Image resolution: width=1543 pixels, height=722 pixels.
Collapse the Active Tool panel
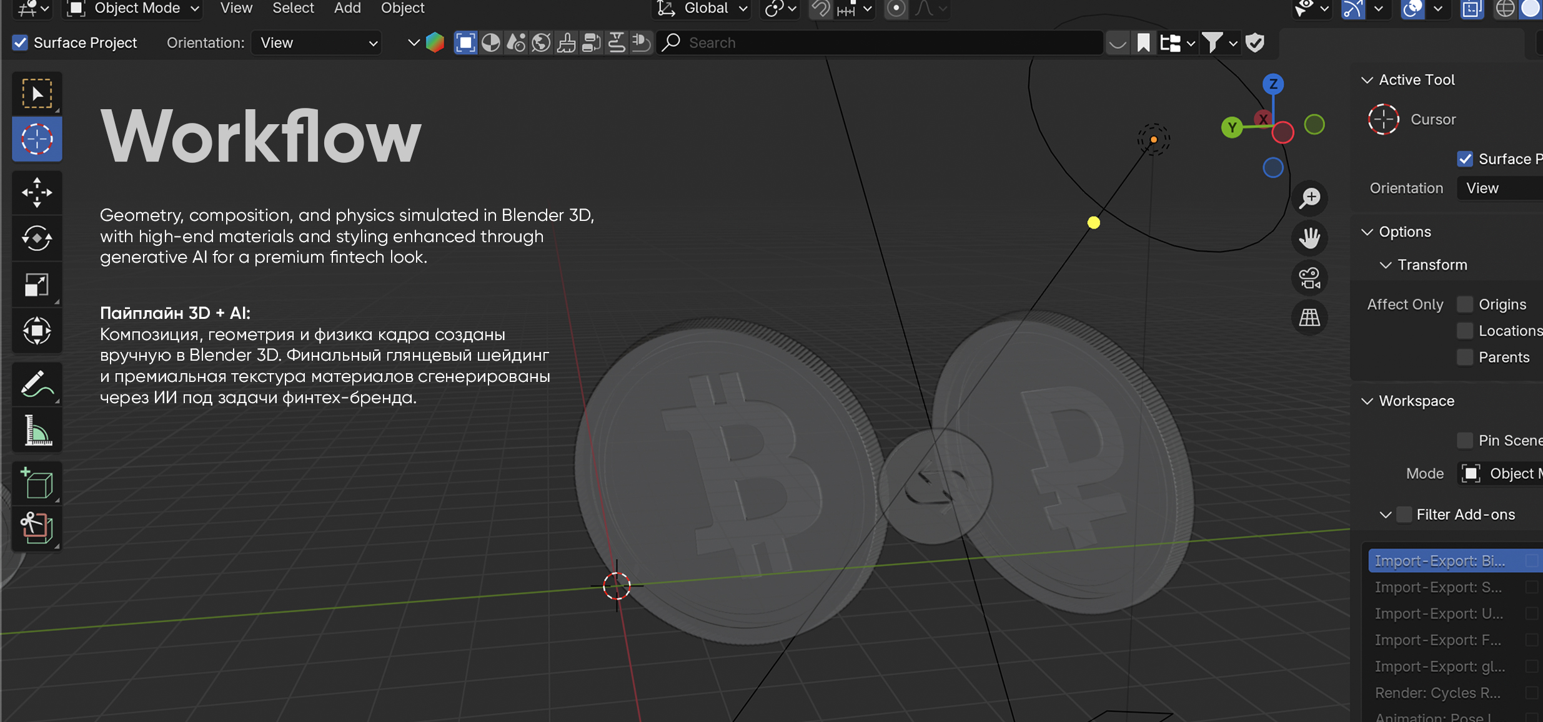pyautogui.click(x=1367, y=80)
